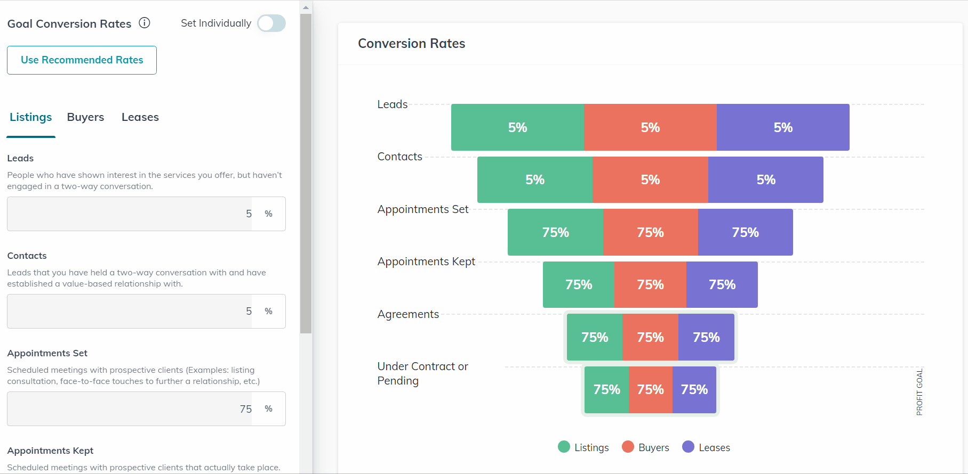968x474 pixels.
Task: Click purple Leases bar in Under Contract row
Action: coord(694,390)
